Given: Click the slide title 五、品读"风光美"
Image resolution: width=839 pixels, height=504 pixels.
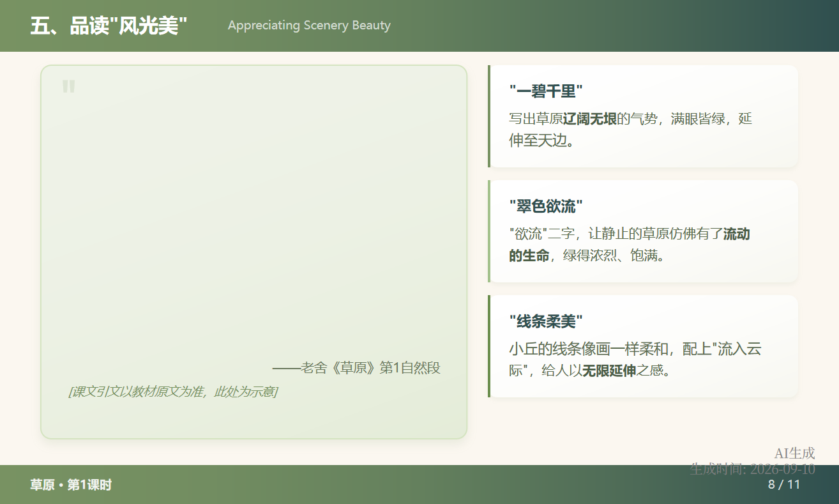Looking at the screenshot, I should click(x=109, y=26).
